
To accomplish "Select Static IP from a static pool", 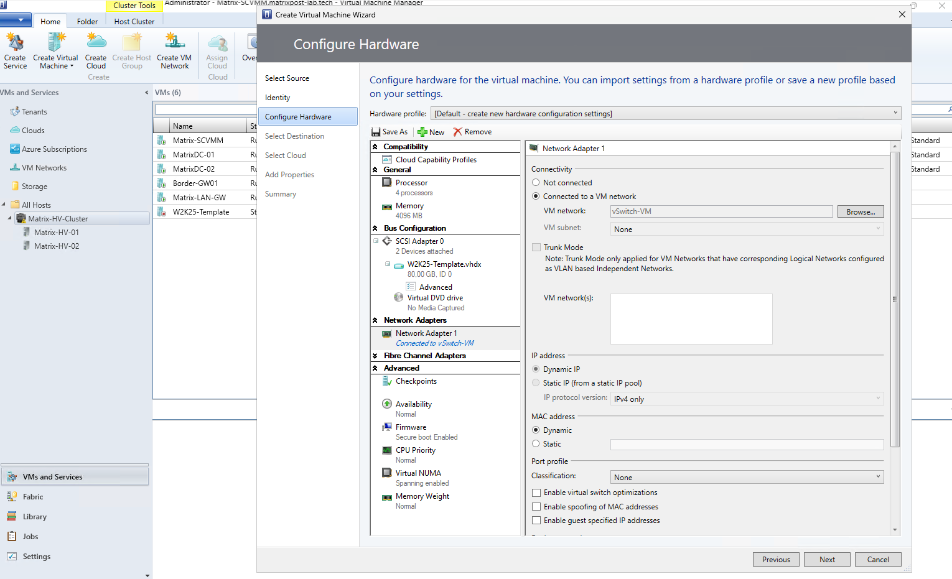I will tap(536, 383).
